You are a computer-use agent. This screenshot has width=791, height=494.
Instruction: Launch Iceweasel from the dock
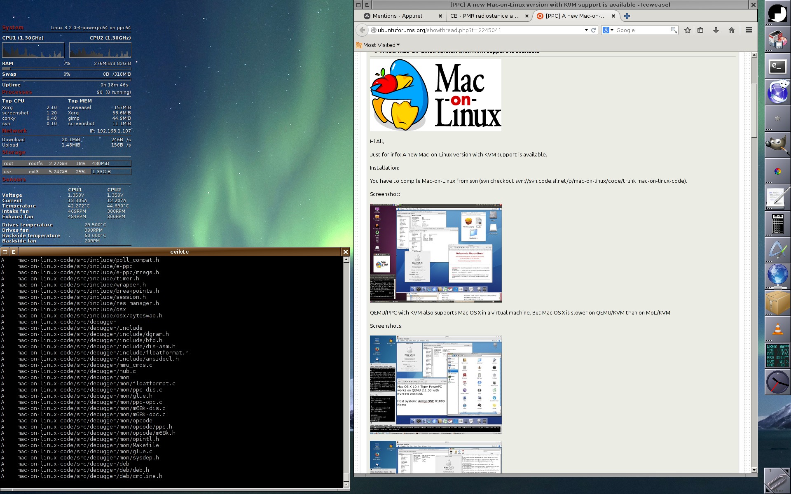click(777, 92)
